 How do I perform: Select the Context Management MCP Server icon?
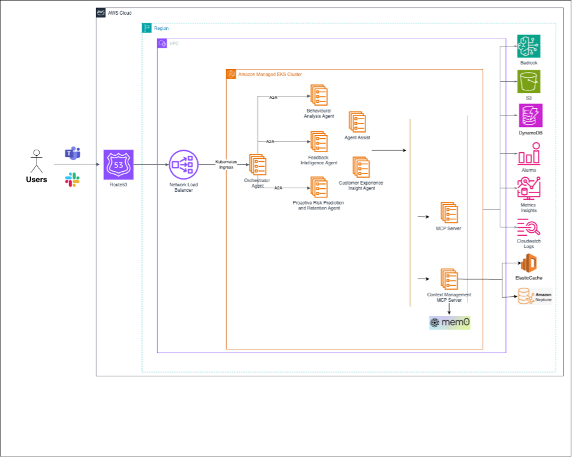click(x=449, y=279)
